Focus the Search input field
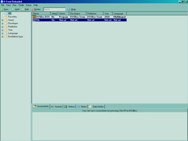188x141 pixels. [54, 9]
